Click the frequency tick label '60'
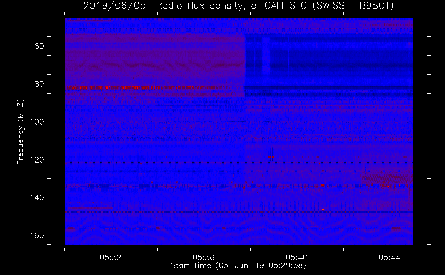Viewport: 445px width, 275px height. [x=39, y=46]
